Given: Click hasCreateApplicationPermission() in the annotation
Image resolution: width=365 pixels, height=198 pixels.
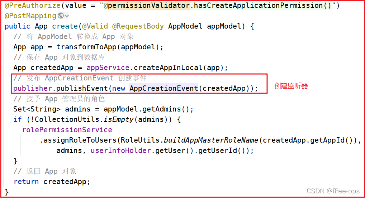Looking at the screenshot, I should click(x=262, y=5).
